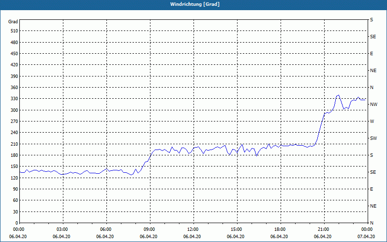Pick the 420 y-axis value

click(x=15, y=65)
